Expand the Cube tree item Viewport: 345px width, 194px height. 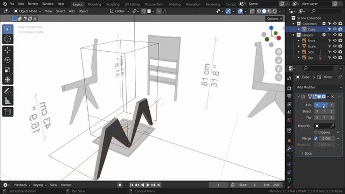tap(299, 29)
